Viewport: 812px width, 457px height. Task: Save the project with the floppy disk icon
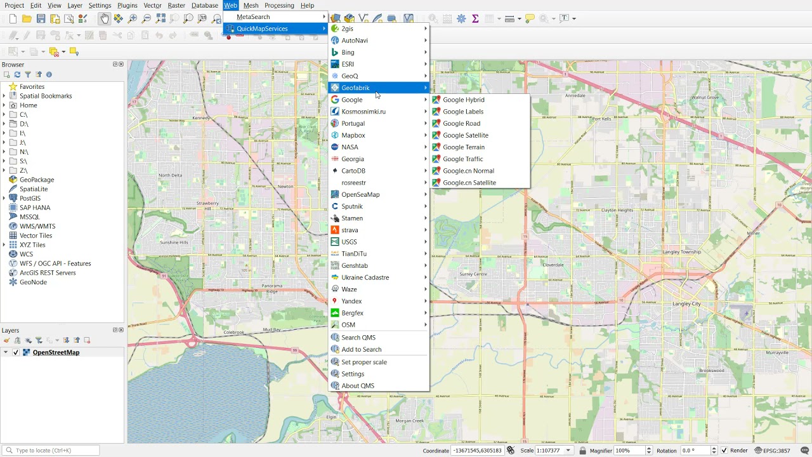(41, 18)
